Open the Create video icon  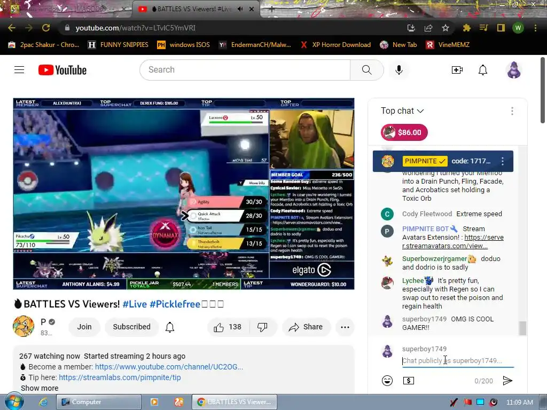click(457, 70)
